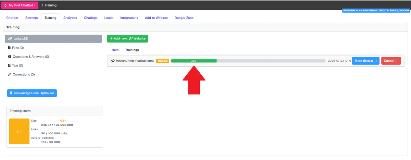The image size is (411, 160).
Task: Click the chain icon in Links (28)
Action: point(10,39)
